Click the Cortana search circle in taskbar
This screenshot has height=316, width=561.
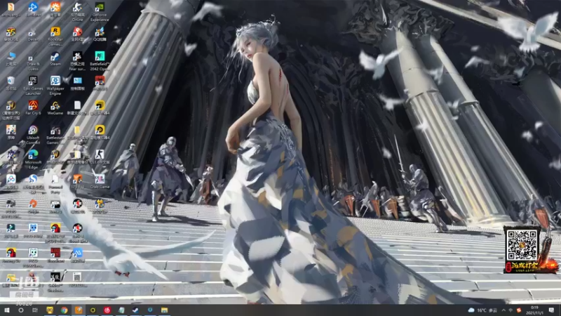(21, 310)
